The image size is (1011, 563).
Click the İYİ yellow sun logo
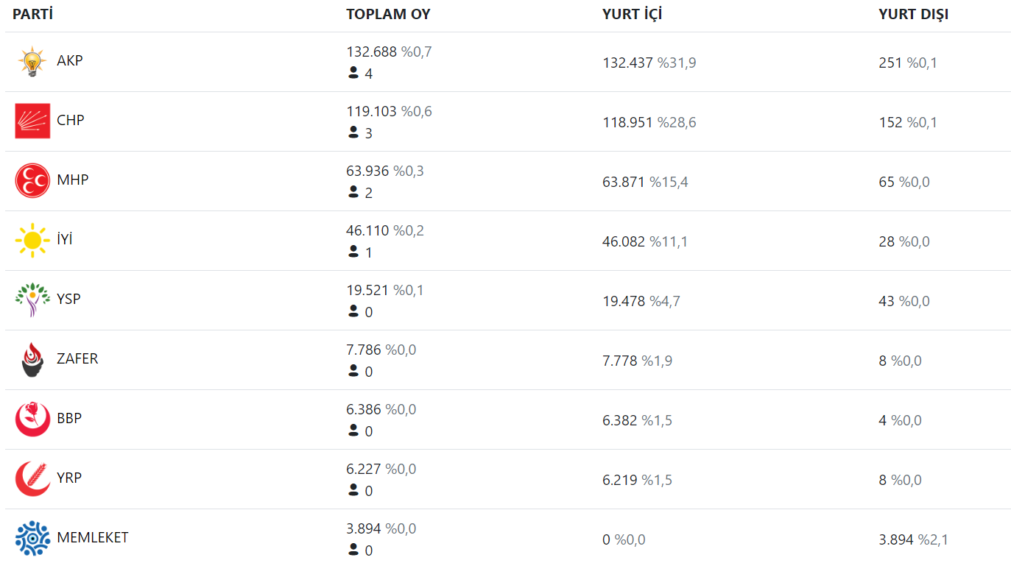32,240
